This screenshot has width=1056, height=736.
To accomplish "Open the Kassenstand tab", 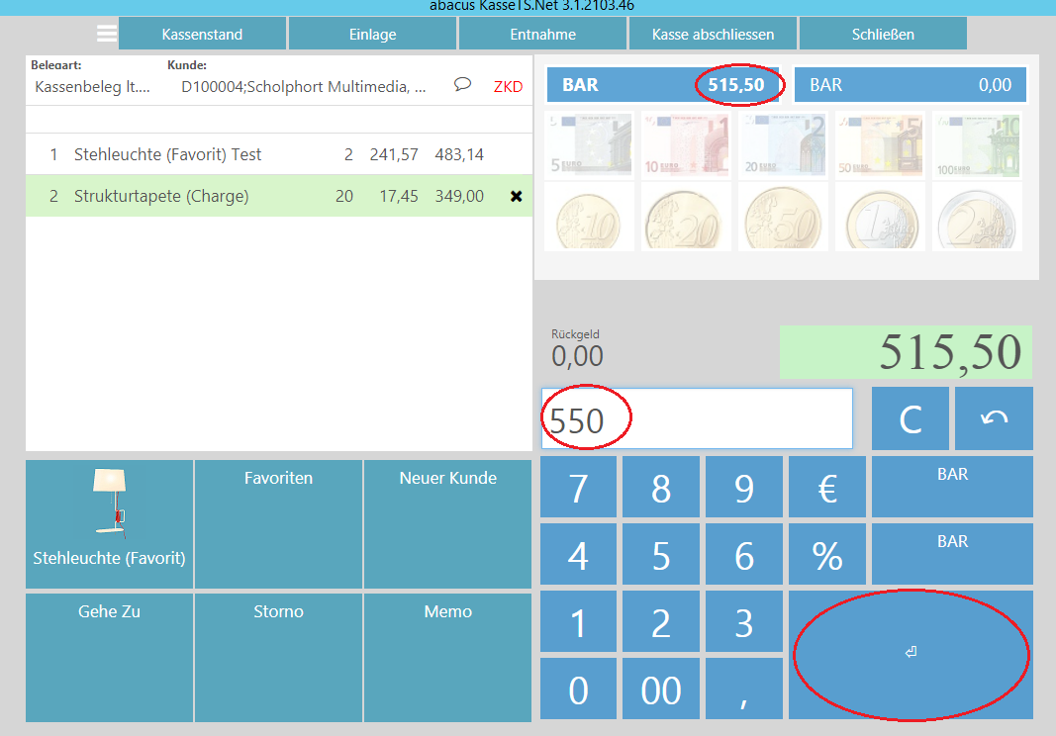I will (x=202, y=34).
